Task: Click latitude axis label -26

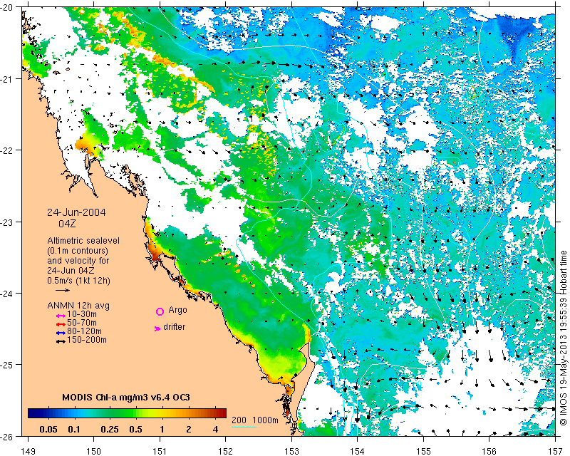Action: click(7, 435)
